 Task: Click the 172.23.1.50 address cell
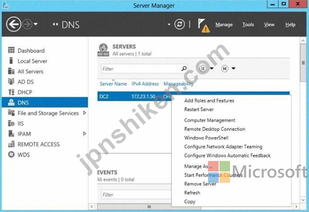(x=144, y=97)
